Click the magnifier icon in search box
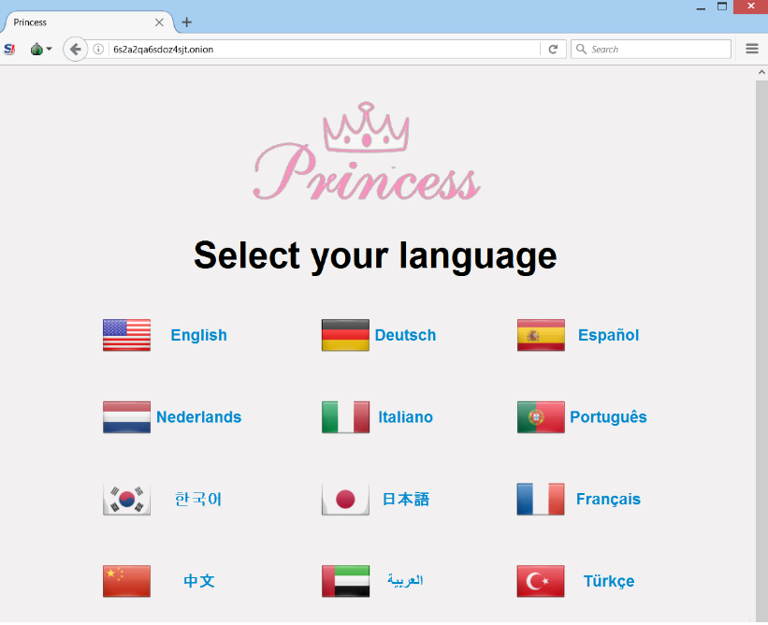768x625 pixels. point(581,49)
